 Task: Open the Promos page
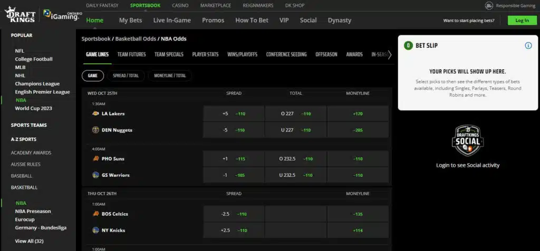213,21
